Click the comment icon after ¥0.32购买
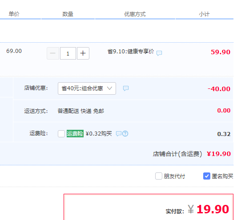Screen dimensions: 237x220 point(119,134)
